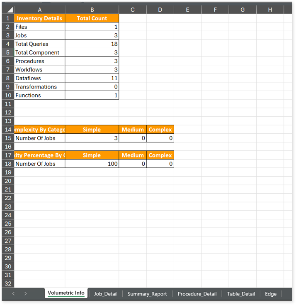This screenshot has height=305, width=296.
Task: Click the Total Queries value cell 18
Action: 92,44
